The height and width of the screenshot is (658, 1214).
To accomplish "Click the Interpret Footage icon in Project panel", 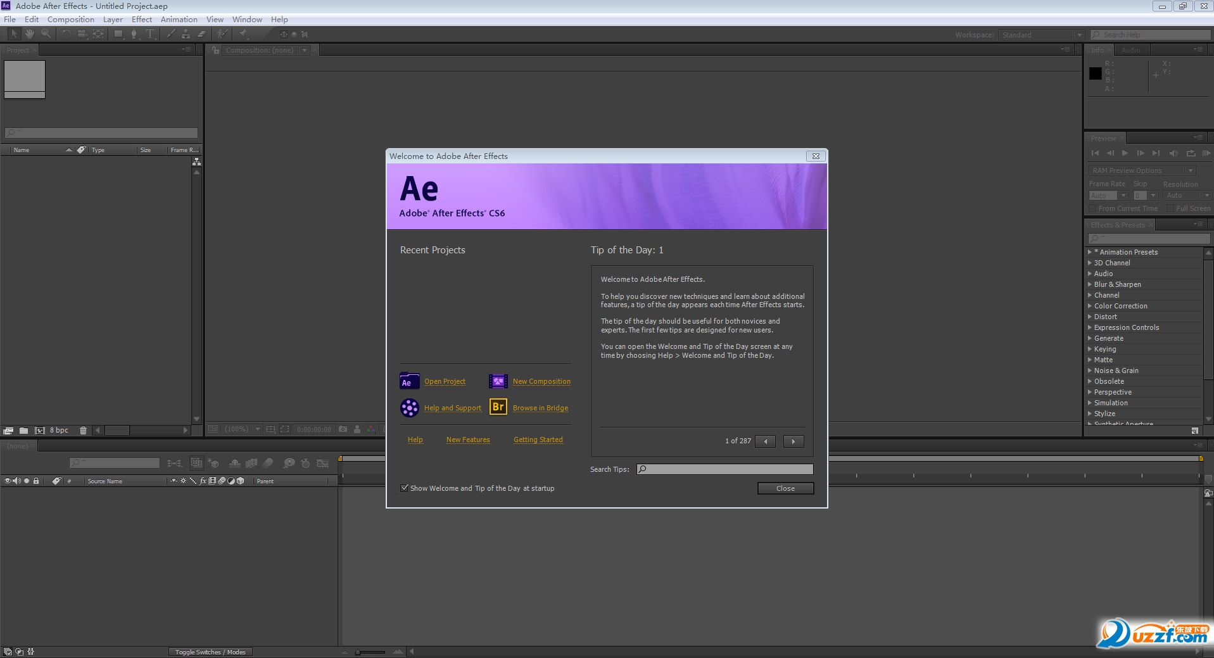I will 8,430.
